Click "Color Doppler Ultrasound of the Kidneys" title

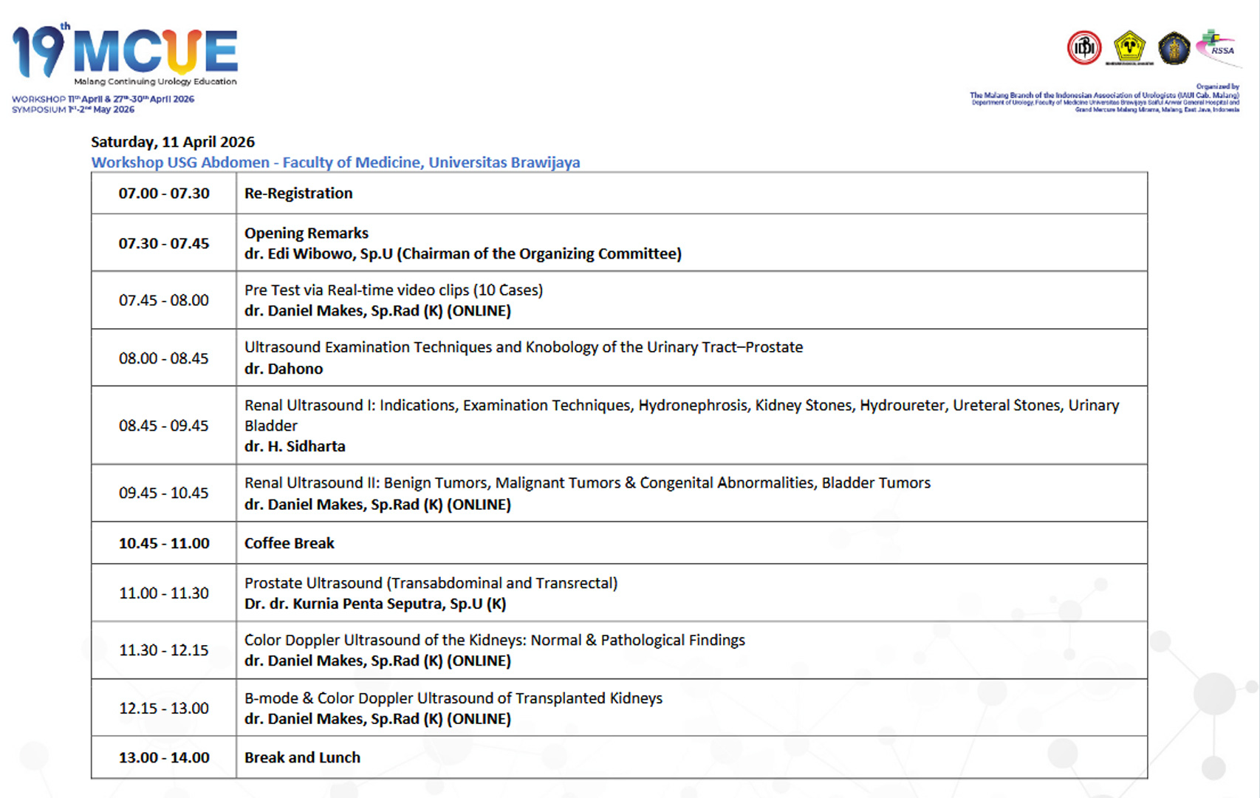click(495, 640)
